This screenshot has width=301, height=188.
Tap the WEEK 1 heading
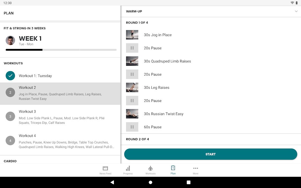30,39
